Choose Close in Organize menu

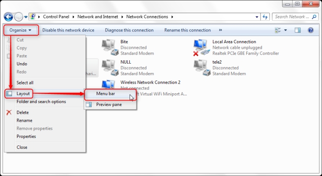[x=44, y=147]
